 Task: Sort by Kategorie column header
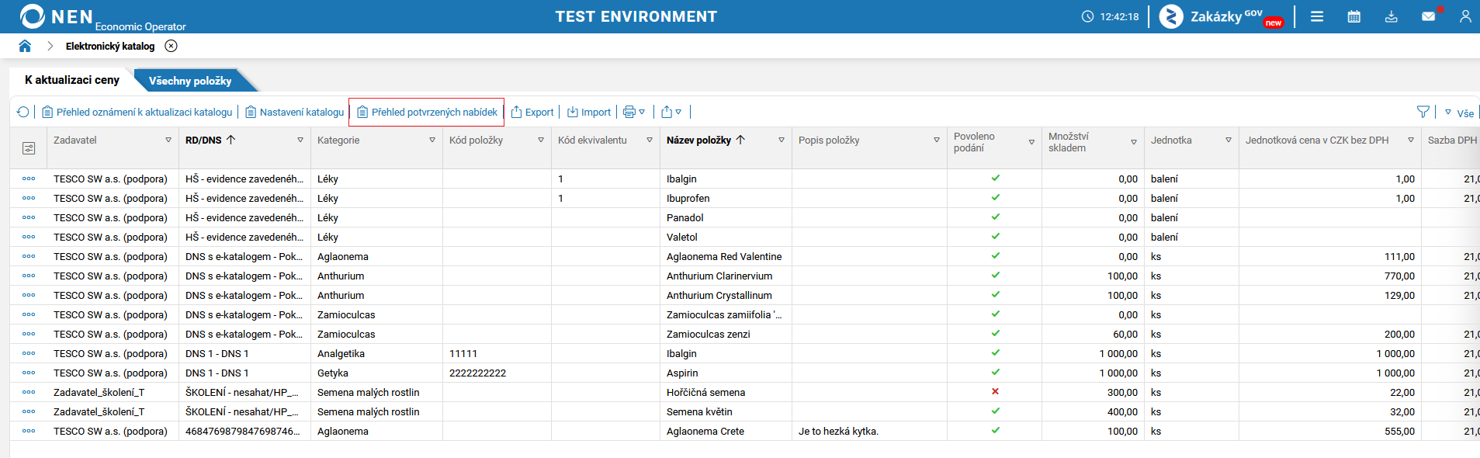tap(338, 140)
